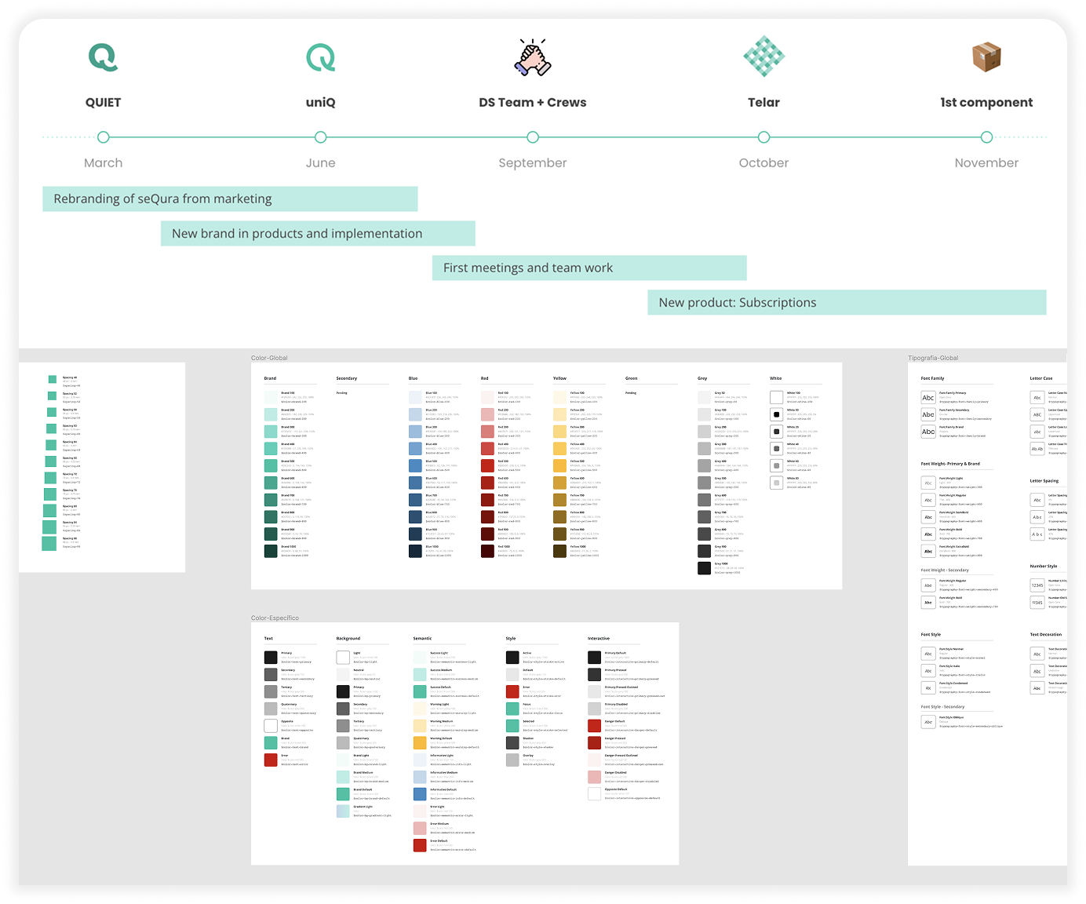The image size is (1086, 904).
Task: Click the Telar woven pattern icon
Action: coord(763,56)
